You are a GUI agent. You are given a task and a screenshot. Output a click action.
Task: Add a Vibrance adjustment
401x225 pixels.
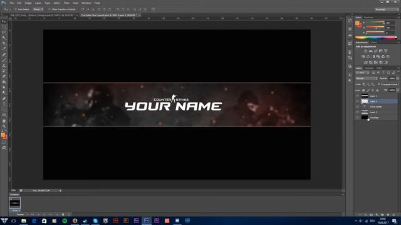386,51
